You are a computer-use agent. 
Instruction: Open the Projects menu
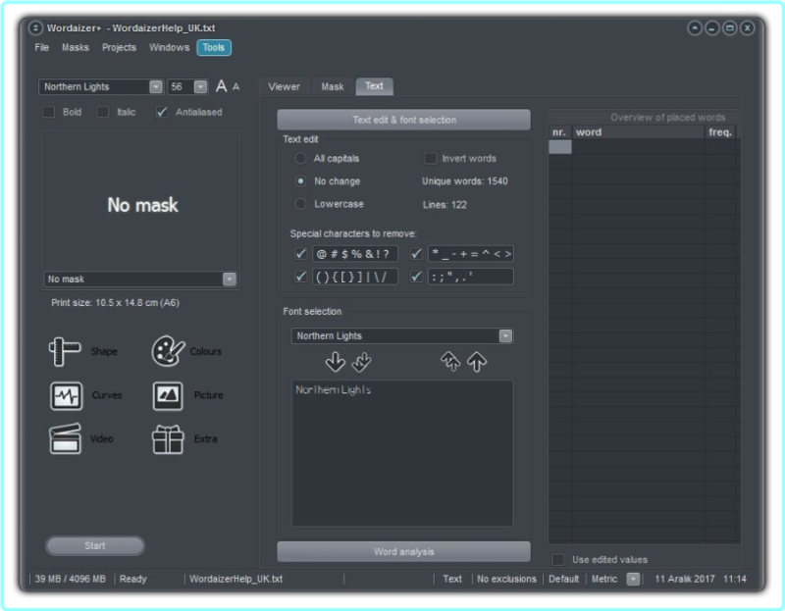pos(119,47)
